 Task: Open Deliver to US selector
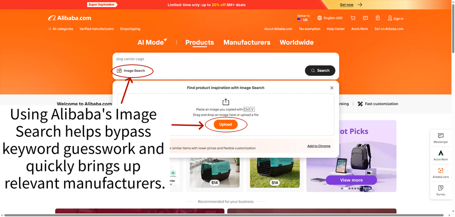(303, 18)
